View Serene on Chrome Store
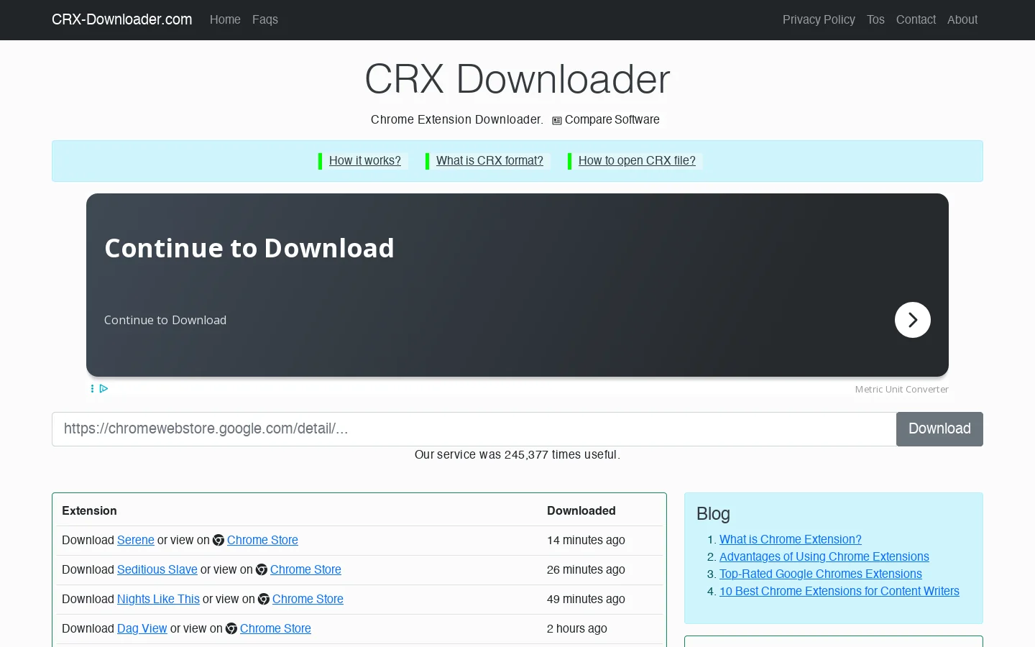1035x647 pixels. [x=262, y=540]
